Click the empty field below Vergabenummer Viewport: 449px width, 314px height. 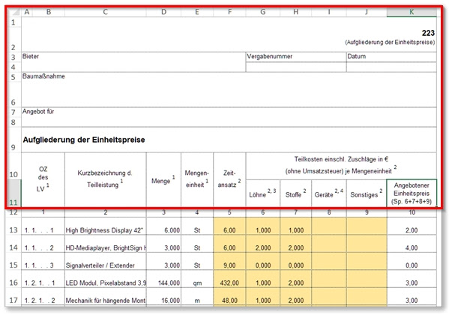[296, 67]
